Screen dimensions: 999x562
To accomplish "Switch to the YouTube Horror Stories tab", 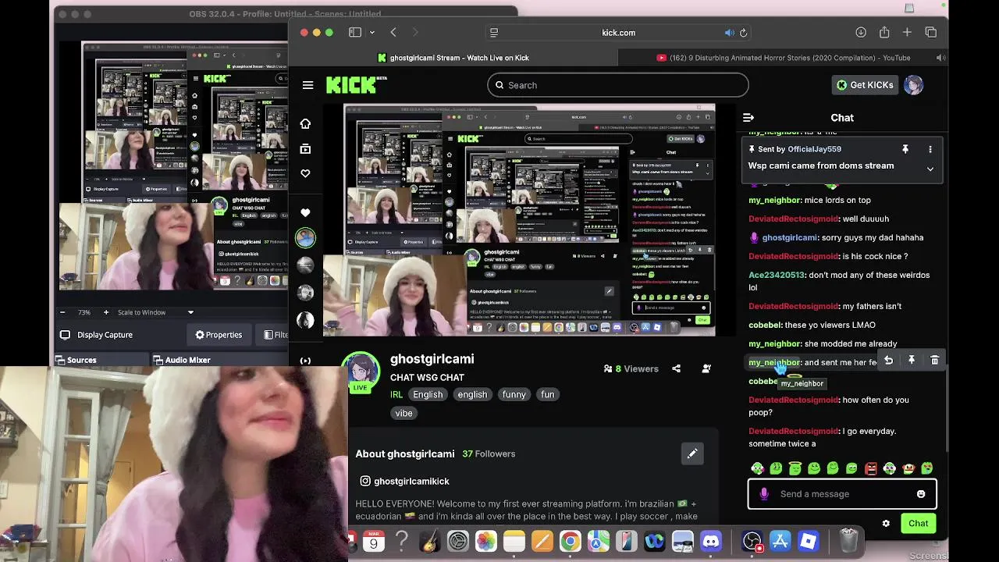I will coord(784,58).
